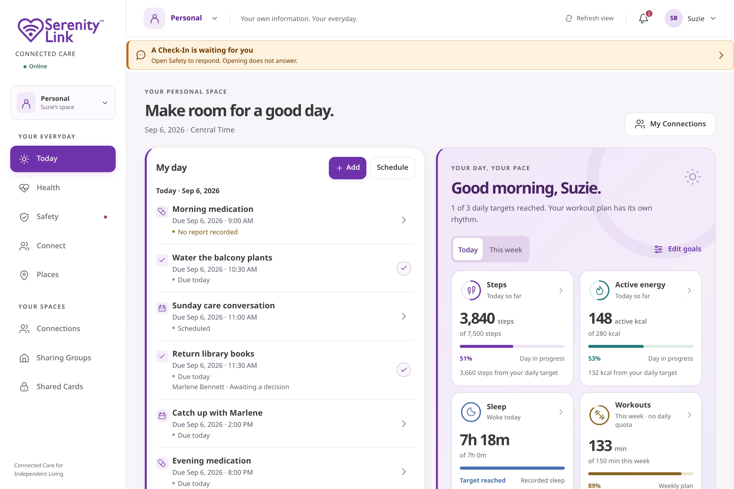This screenshot has height=489, width=734.
Task: Mark Water the balcony plants complete
Action: pos(404,268)
